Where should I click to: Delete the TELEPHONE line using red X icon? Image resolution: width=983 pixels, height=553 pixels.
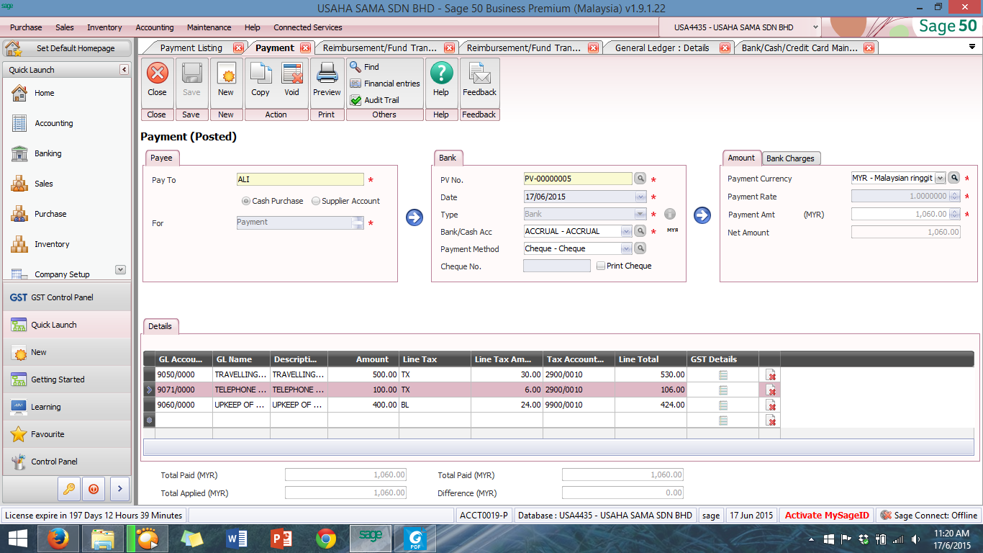(x=771, y=390)
